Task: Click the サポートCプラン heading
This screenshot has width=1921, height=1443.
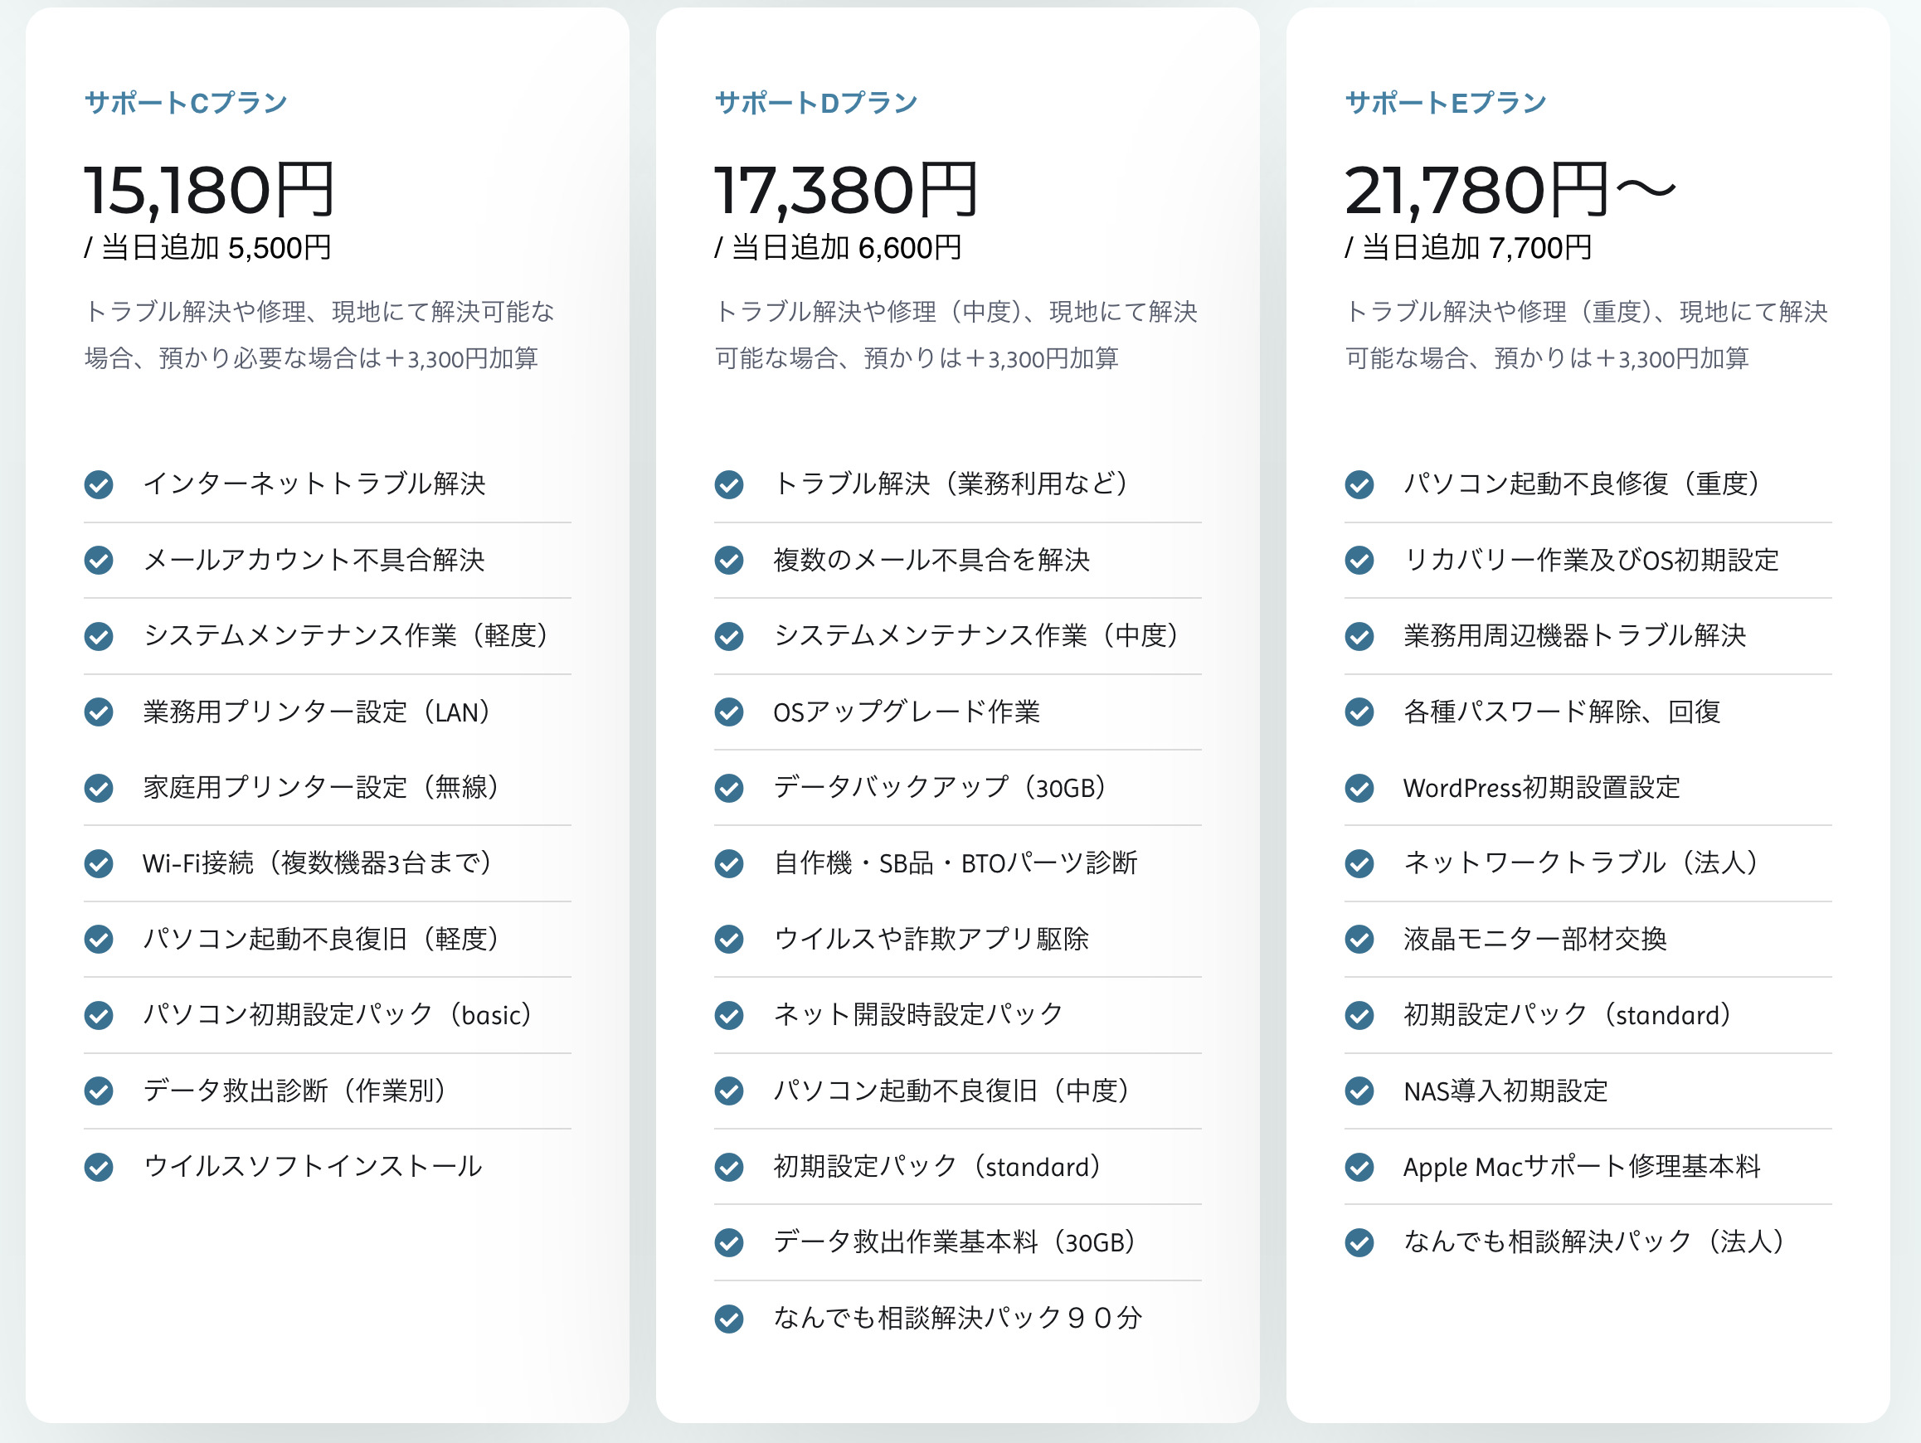Action: (186, 103)
